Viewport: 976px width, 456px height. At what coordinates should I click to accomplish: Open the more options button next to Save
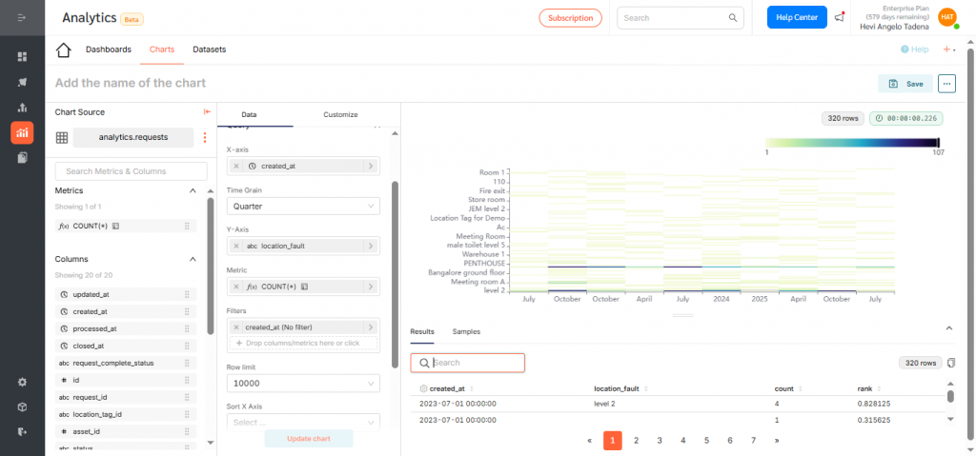[946, 84]
